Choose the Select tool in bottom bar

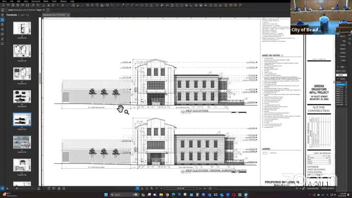click(x=142, y=189)
